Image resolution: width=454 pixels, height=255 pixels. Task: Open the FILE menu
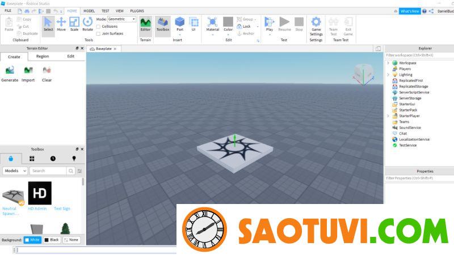[x=8, y=11]
